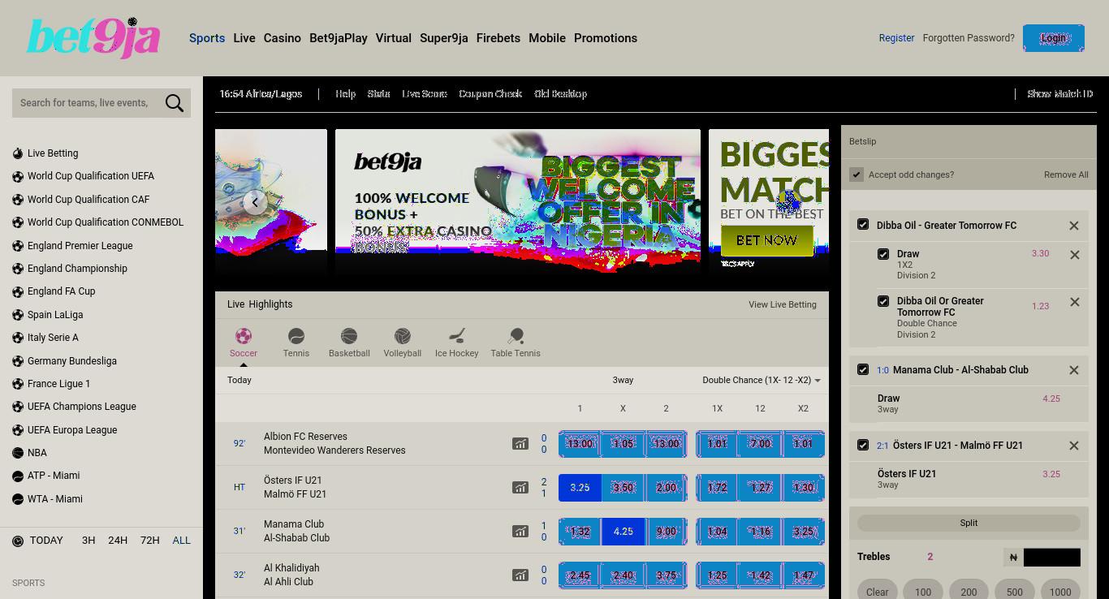1109x599 pixels.
Task: Uncheck Double Chance selection checkbox
Action: pos(883,301)
